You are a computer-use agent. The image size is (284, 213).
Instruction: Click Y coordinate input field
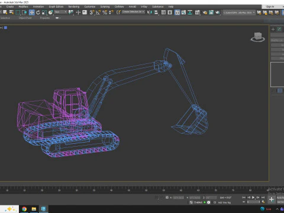(195, 198)
